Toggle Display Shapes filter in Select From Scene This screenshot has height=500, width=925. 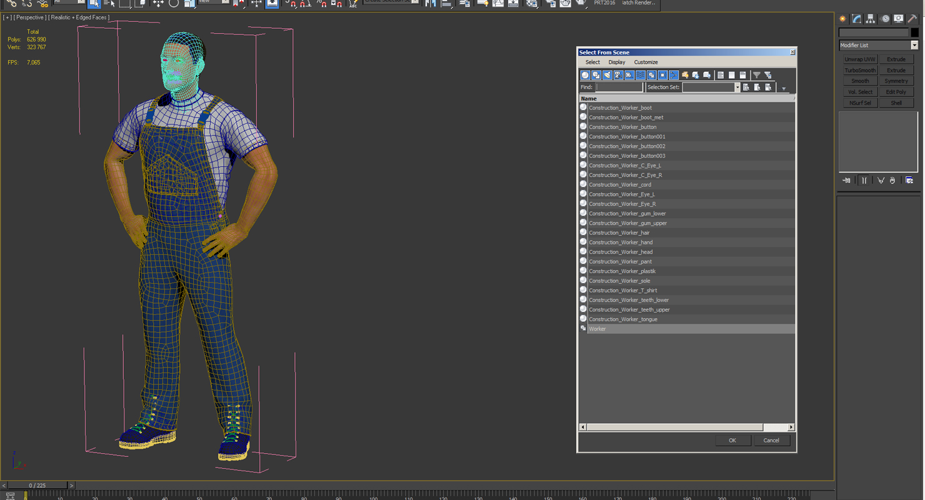point(596,75)
